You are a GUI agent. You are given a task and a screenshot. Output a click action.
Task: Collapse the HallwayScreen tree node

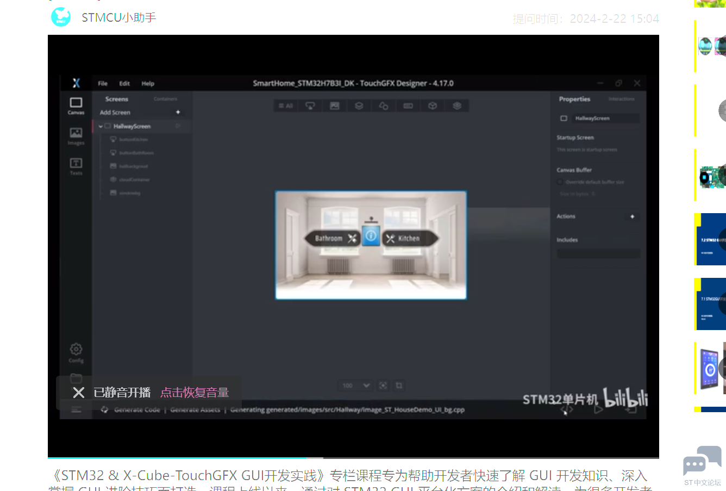tap(101, 126)
